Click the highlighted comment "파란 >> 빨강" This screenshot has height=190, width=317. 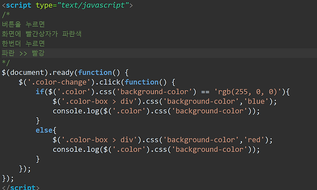pyautogui.click(x=23, y=53)
